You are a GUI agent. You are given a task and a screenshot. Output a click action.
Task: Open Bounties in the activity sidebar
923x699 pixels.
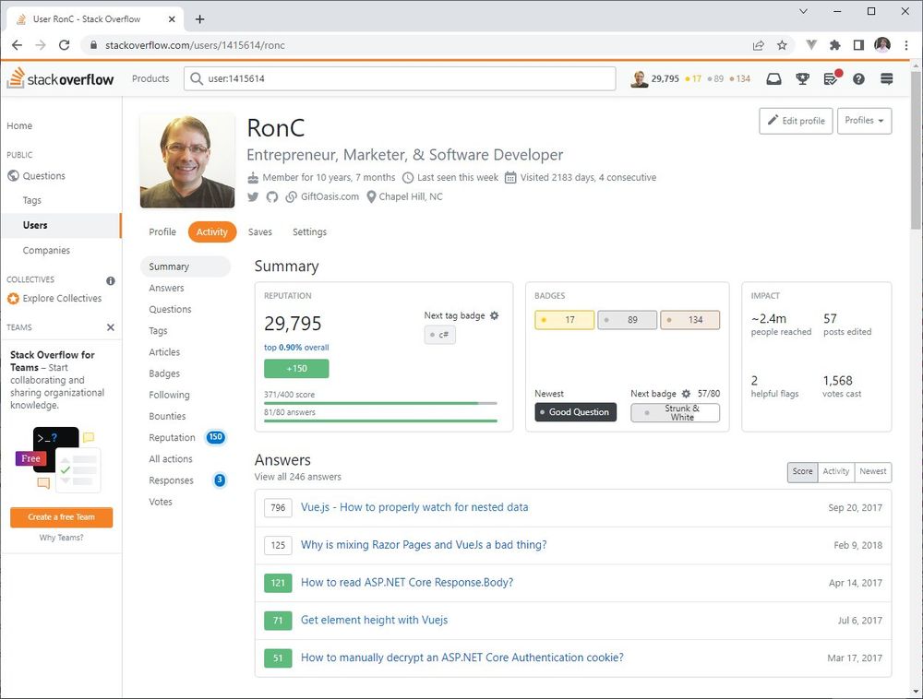[x=167, y=416]
